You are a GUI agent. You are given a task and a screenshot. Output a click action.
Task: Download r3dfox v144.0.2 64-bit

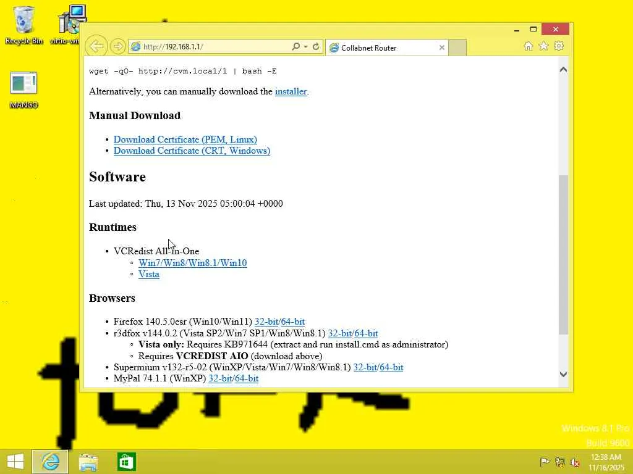coord(366,333)
